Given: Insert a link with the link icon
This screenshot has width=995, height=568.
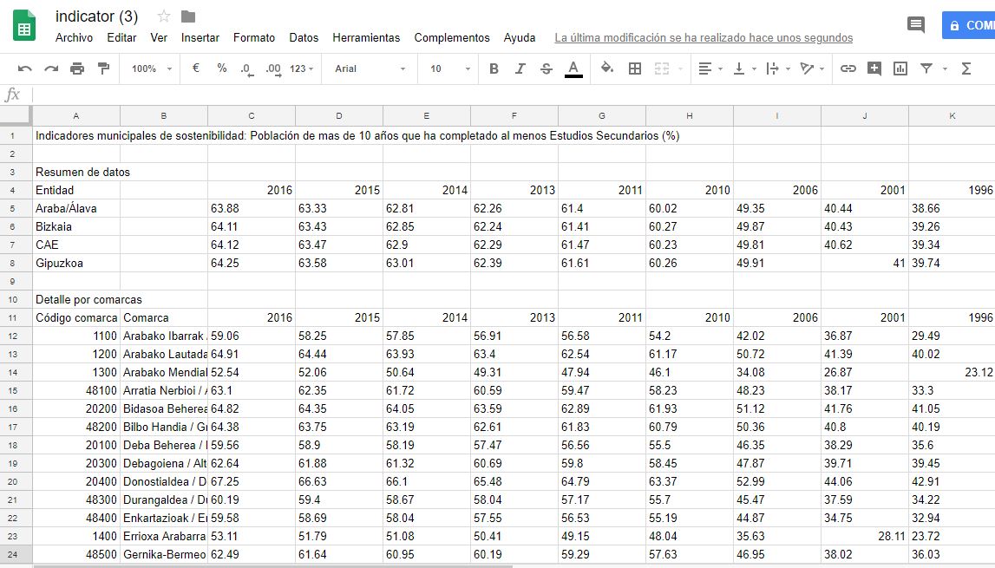Looking at the screenshot, I should (848, 69).
